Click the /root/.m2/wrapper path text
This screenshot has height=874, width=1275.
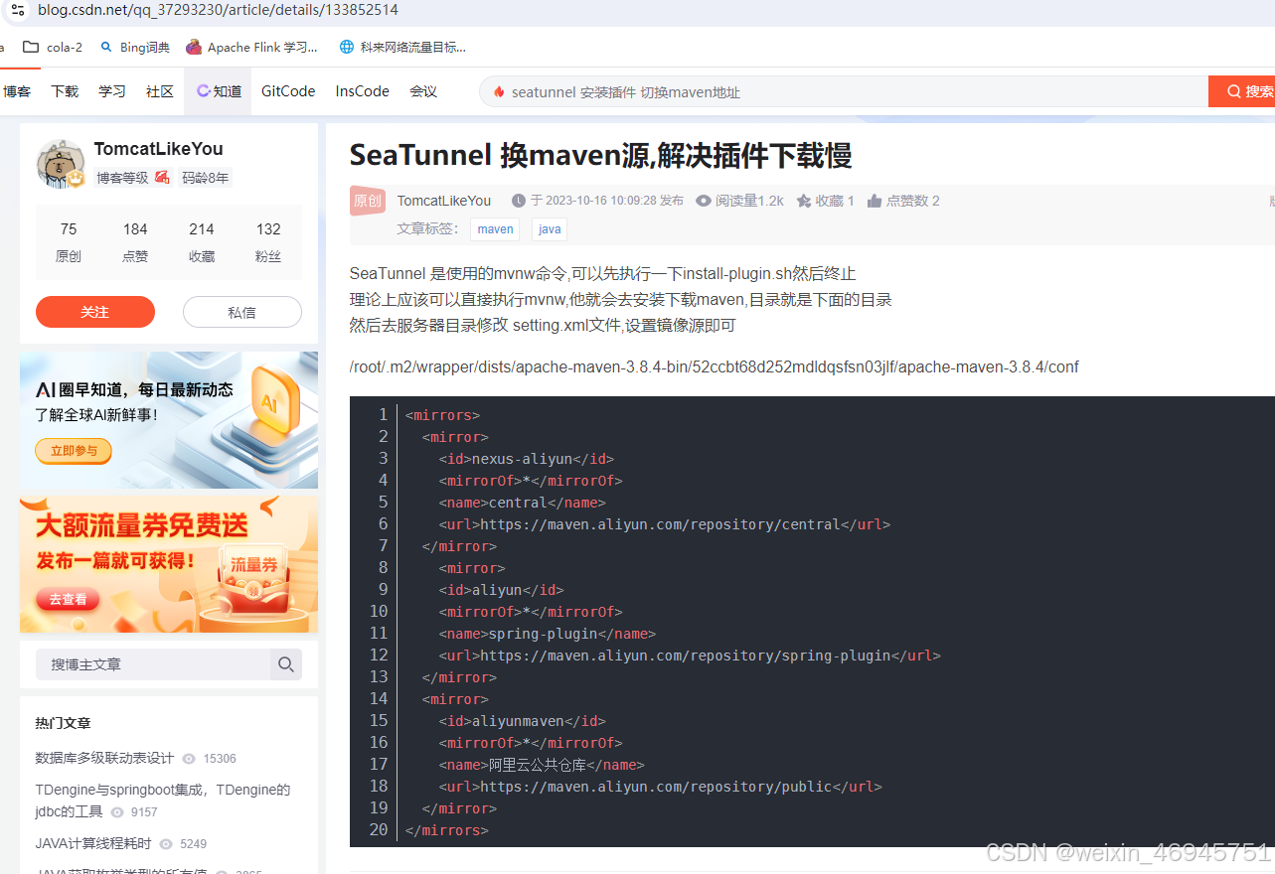pos(714,367)
